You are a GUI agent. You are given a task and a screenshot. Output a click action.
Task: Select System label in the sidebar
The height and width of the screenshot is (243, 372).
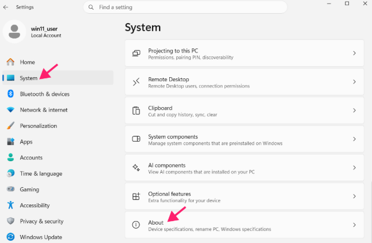click(28, 78)
